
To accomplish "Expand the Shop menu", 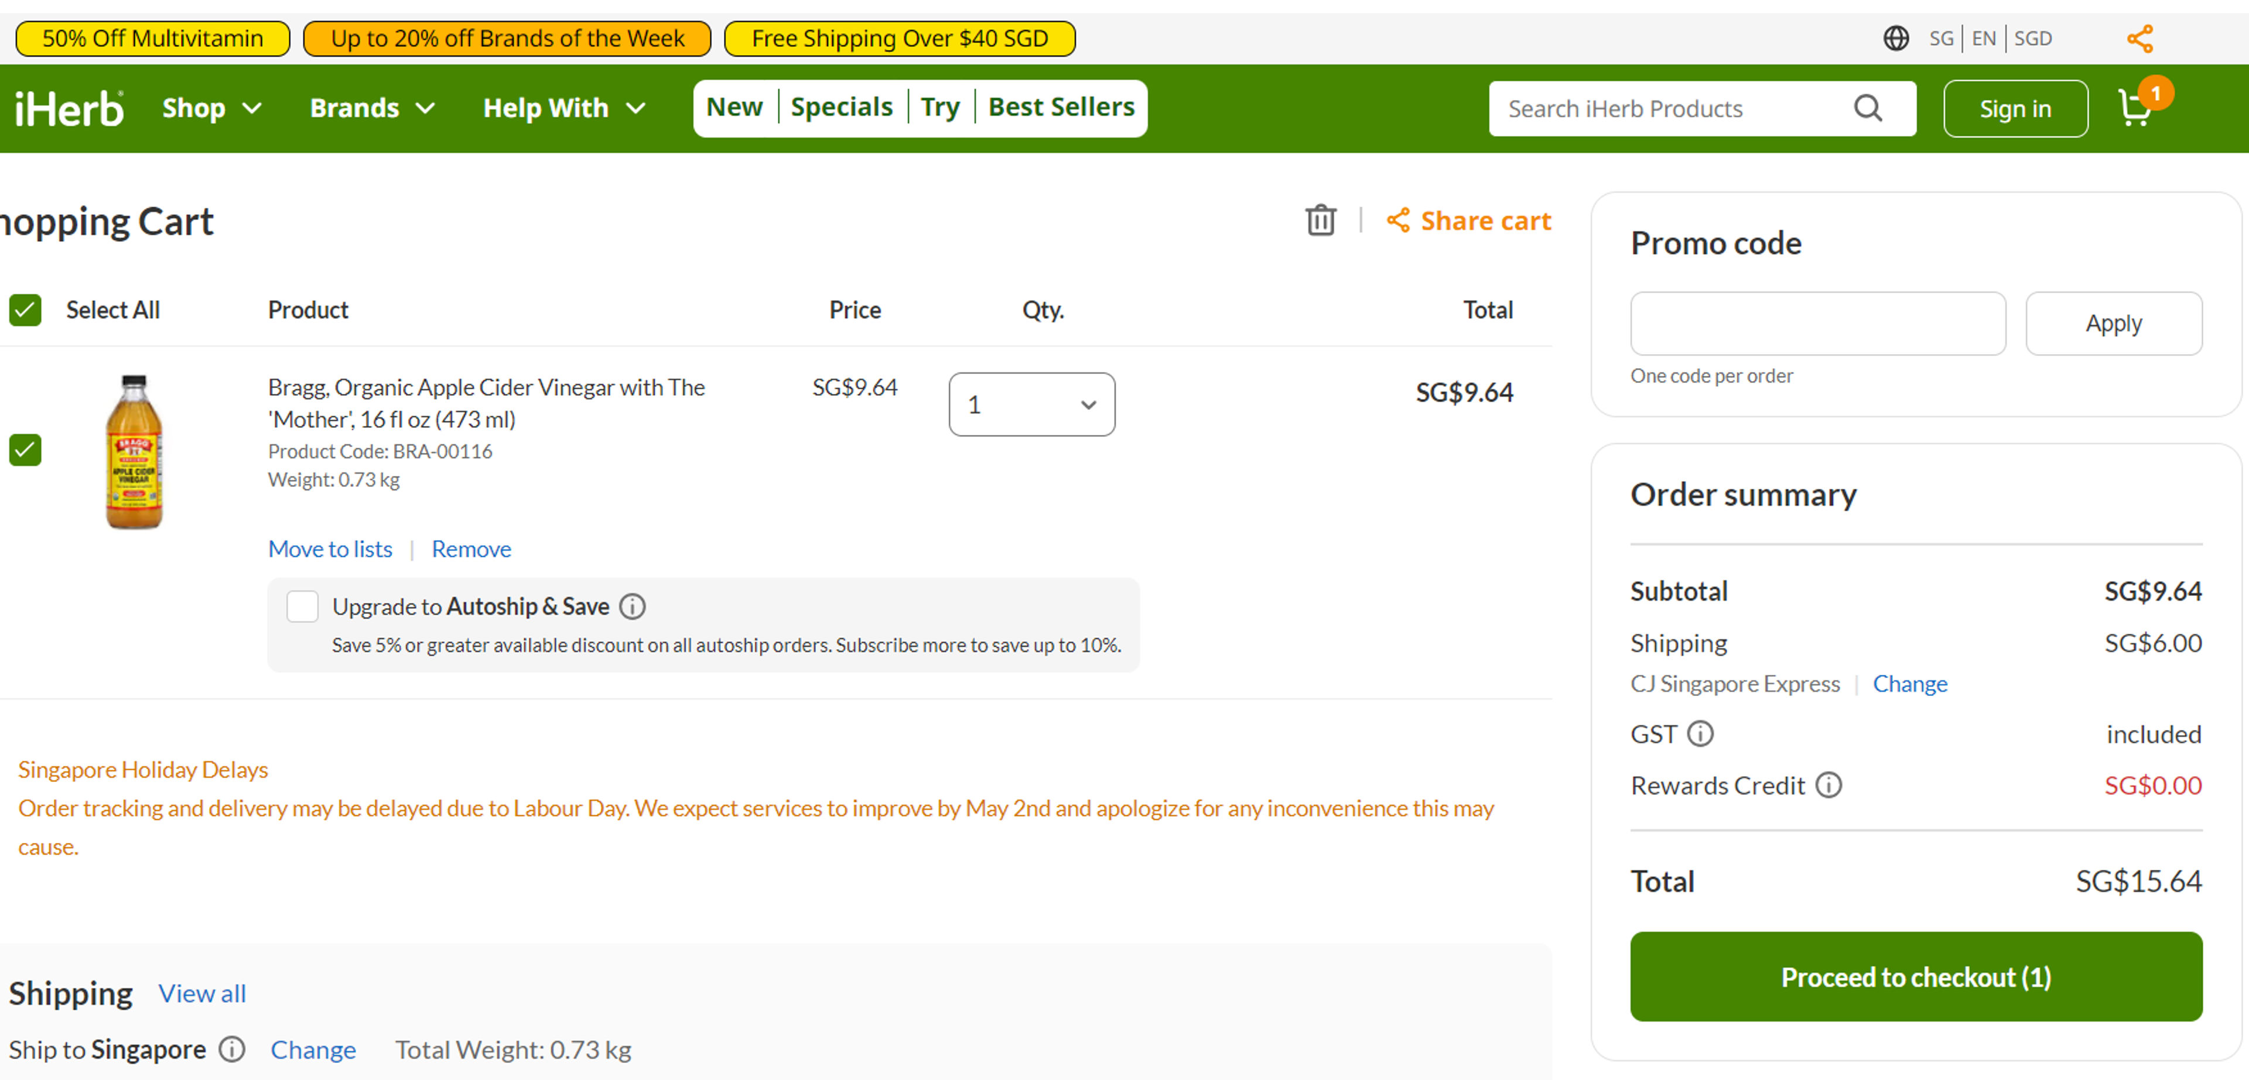I will click(211, 108).
